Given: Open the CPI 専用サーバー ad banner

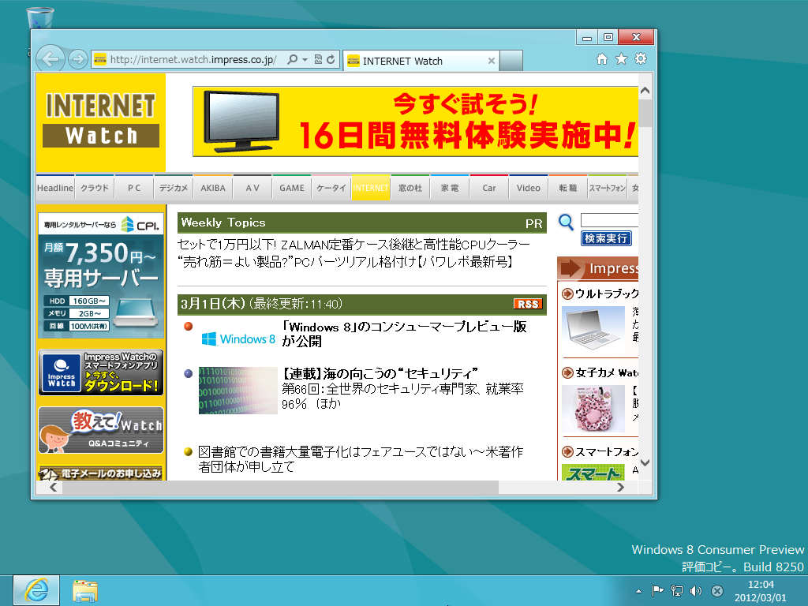Looking at the screenshot, I should [x=101, y=275].
